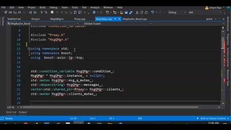Open the Properties side tab

click(228, 39)
